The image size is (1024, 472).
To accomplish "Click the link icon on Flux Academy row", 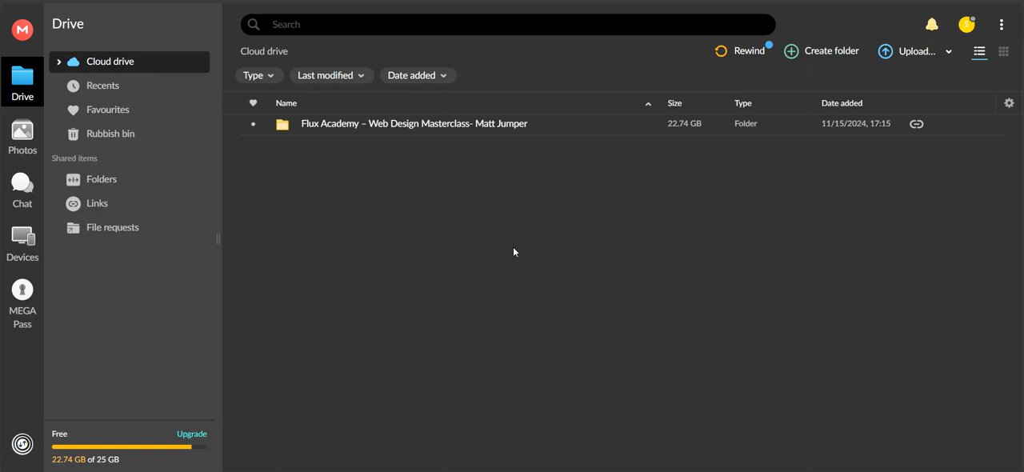I will 917,124.
